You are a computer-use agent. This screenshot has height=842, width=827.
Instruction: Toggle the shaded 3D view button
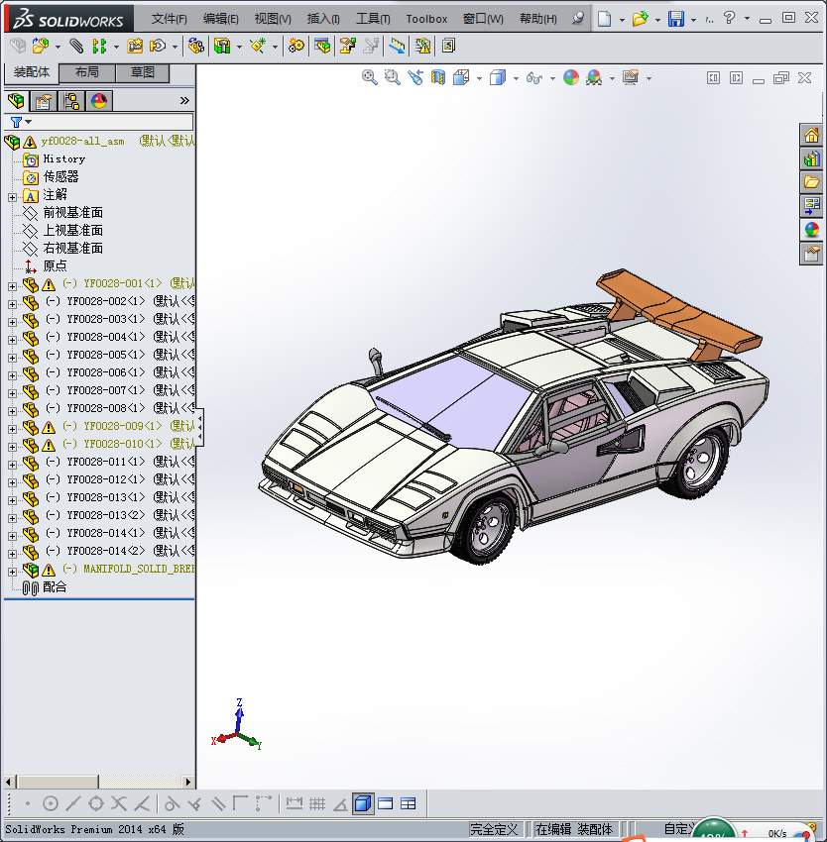point(363,803)
